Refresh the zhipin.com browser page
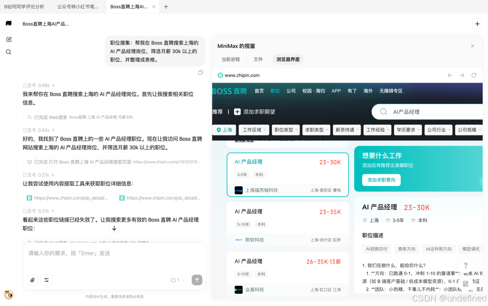This screenshot has width=488, height=306. pyautogui.click(x=473, y=75)
